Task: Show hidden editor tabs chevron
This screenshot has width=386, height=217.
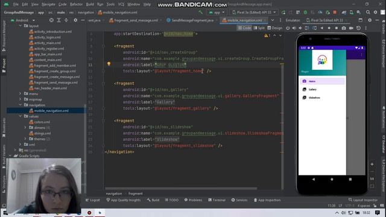Action: point(273,20)
